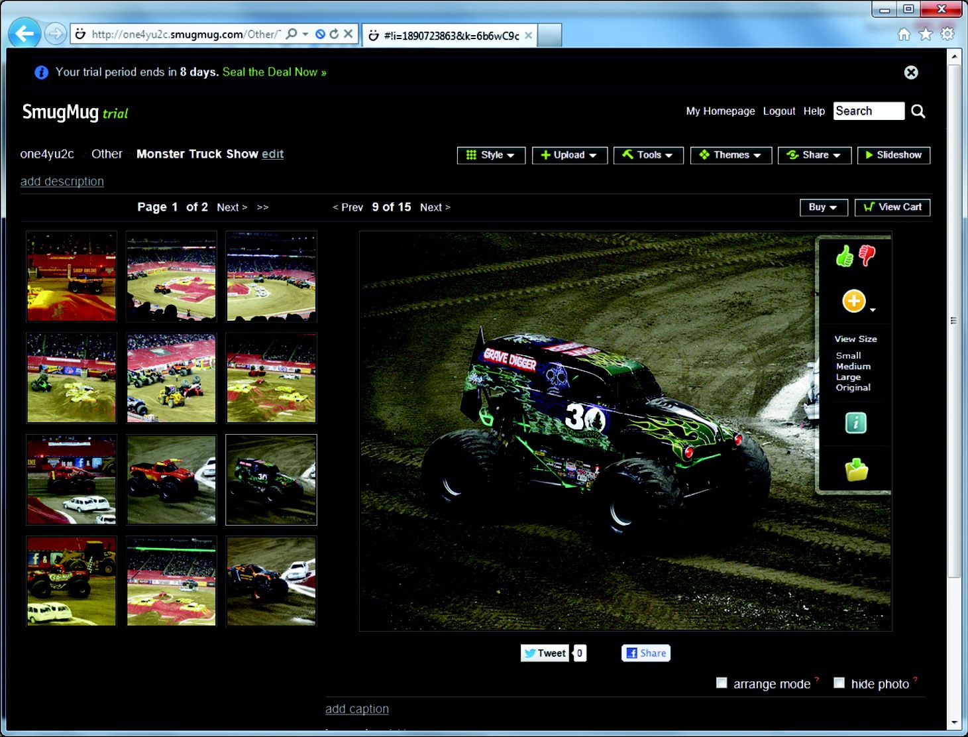This screenshot has width=968, height=737.
Task: Select Original view size
Action: (853, 388)
